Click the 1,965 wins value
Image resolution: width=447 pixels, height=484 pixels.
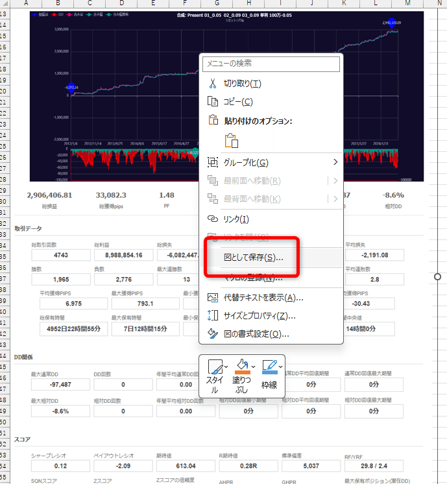(61, 280)
